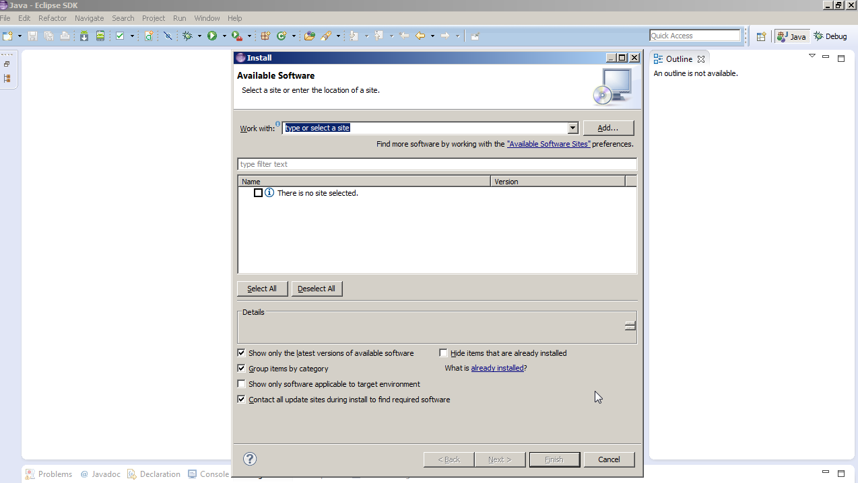The height and width of the screenshot is (483, 858).
Task: Click the Forward navigation arrow icon
Action: [444, 36]
